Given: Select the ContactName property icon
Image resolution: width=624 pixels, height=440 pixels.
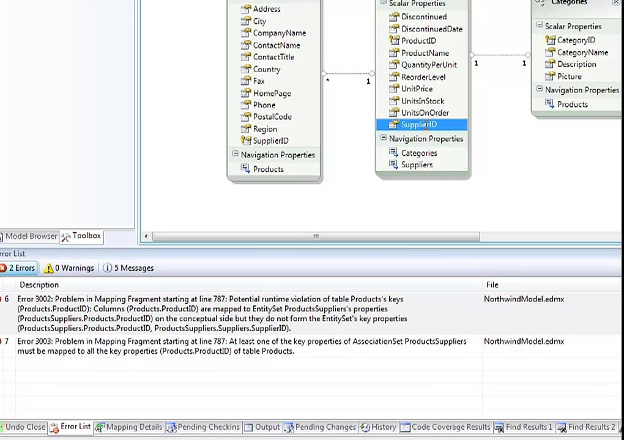Looking at the screenshot, I should [x=246, y=45].
